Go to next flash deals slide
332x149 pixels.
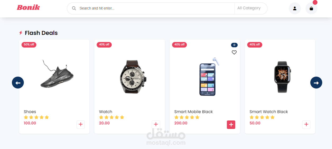tap(316, 83)
